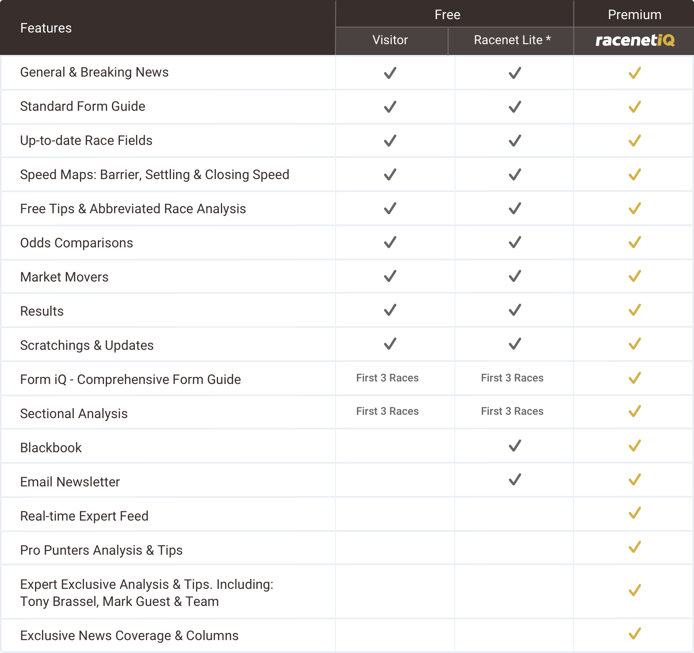Select the Results checkmark in the Visitor column
This screenshot has width=694, height=653.
(x=390, y=310)
